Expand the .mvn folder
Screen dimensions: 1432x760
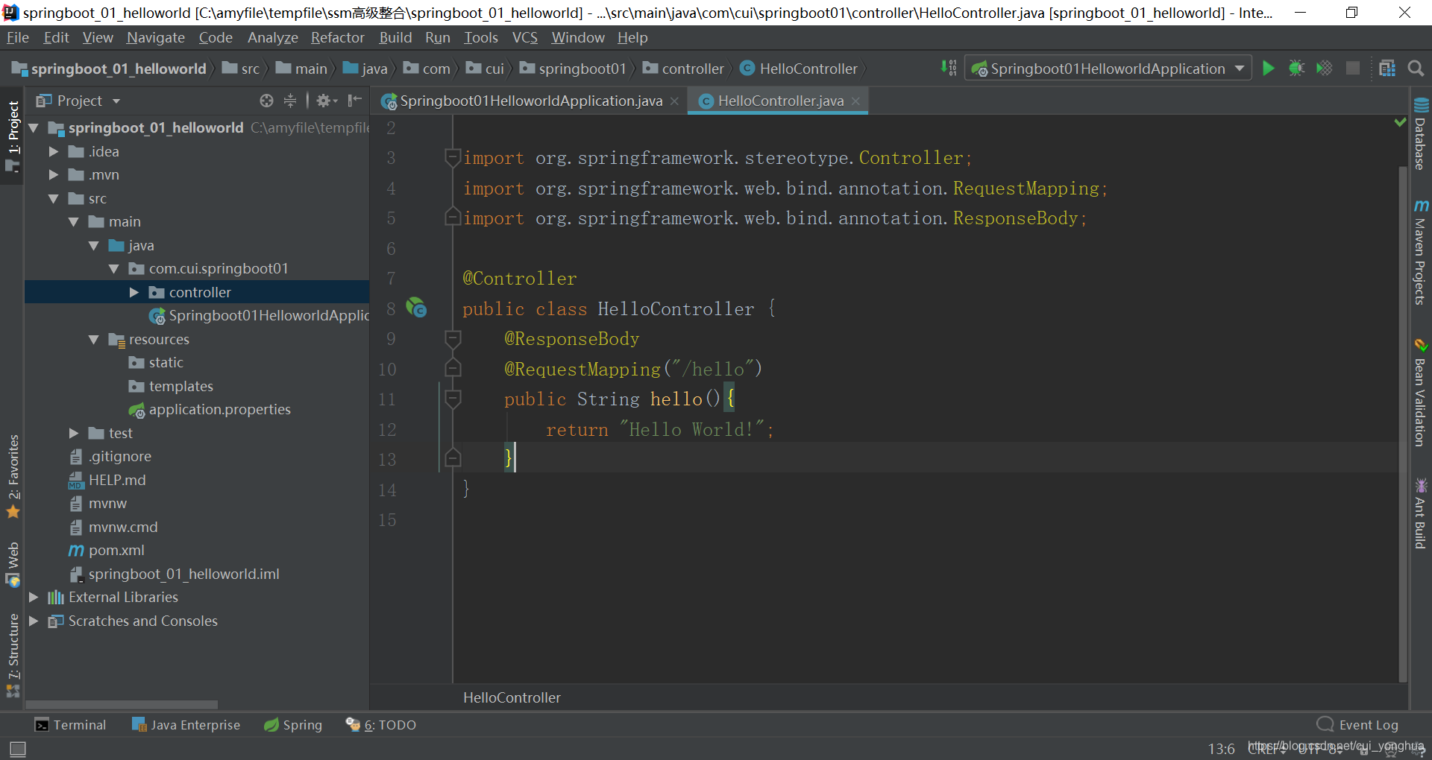(x=54, y=175)
